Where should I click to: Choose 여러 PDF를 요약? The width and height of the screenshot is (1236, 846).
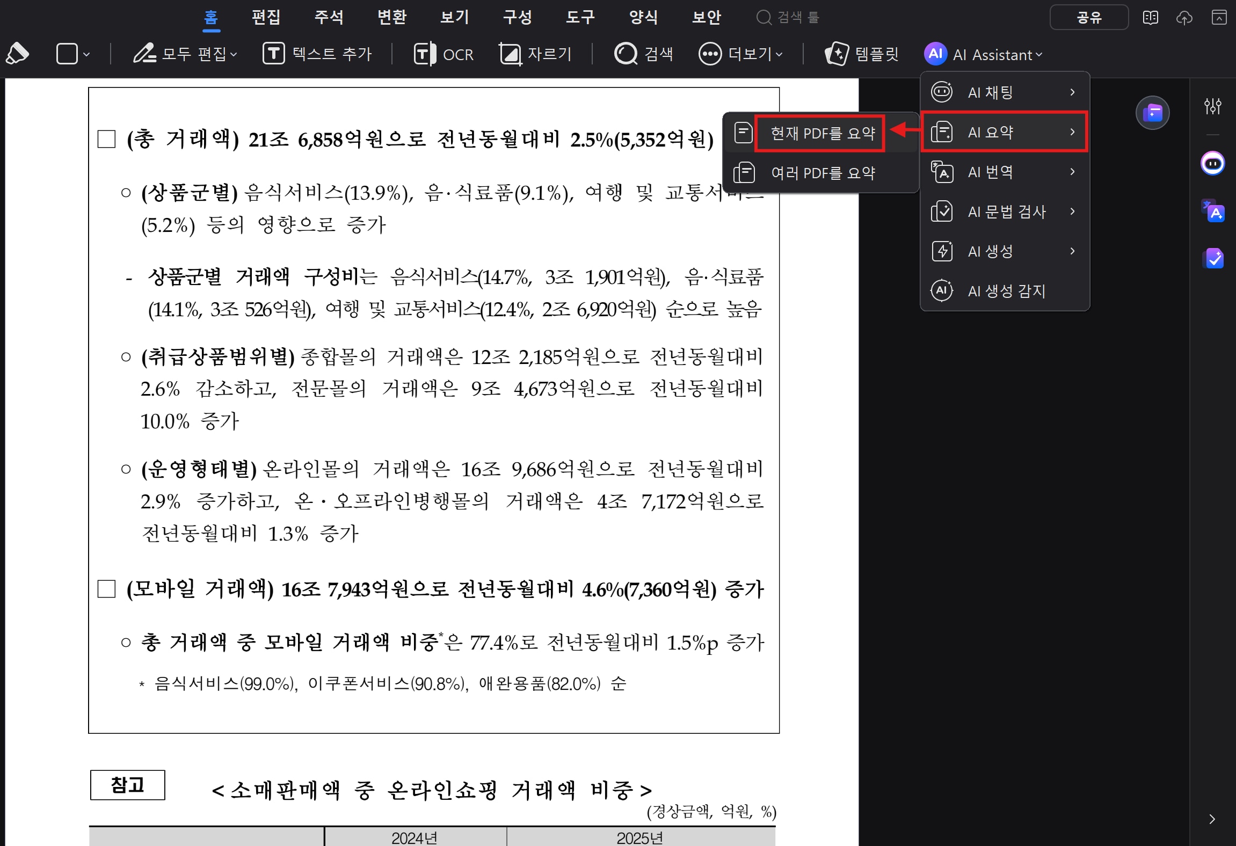click(820, 173)
